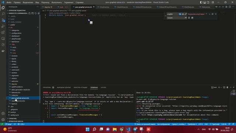The image size is (236, 133).
Task: Click the Replace single occurrence icon
Action: (x=189, y=18)
